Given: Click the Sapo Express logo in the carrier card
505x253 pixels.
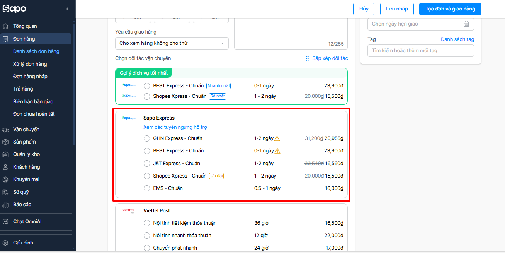Looking at the screenshot, I should [x=129, y=118].
